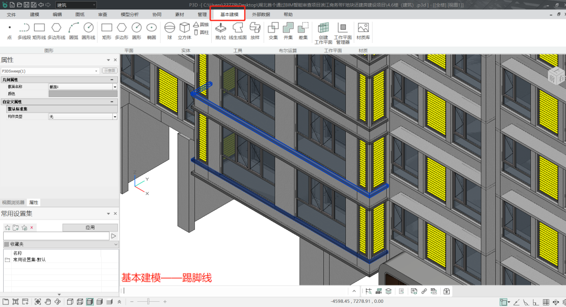Collapse the 几何属性 section header
This screenshot has width=566, height=307.
point(112,79)
